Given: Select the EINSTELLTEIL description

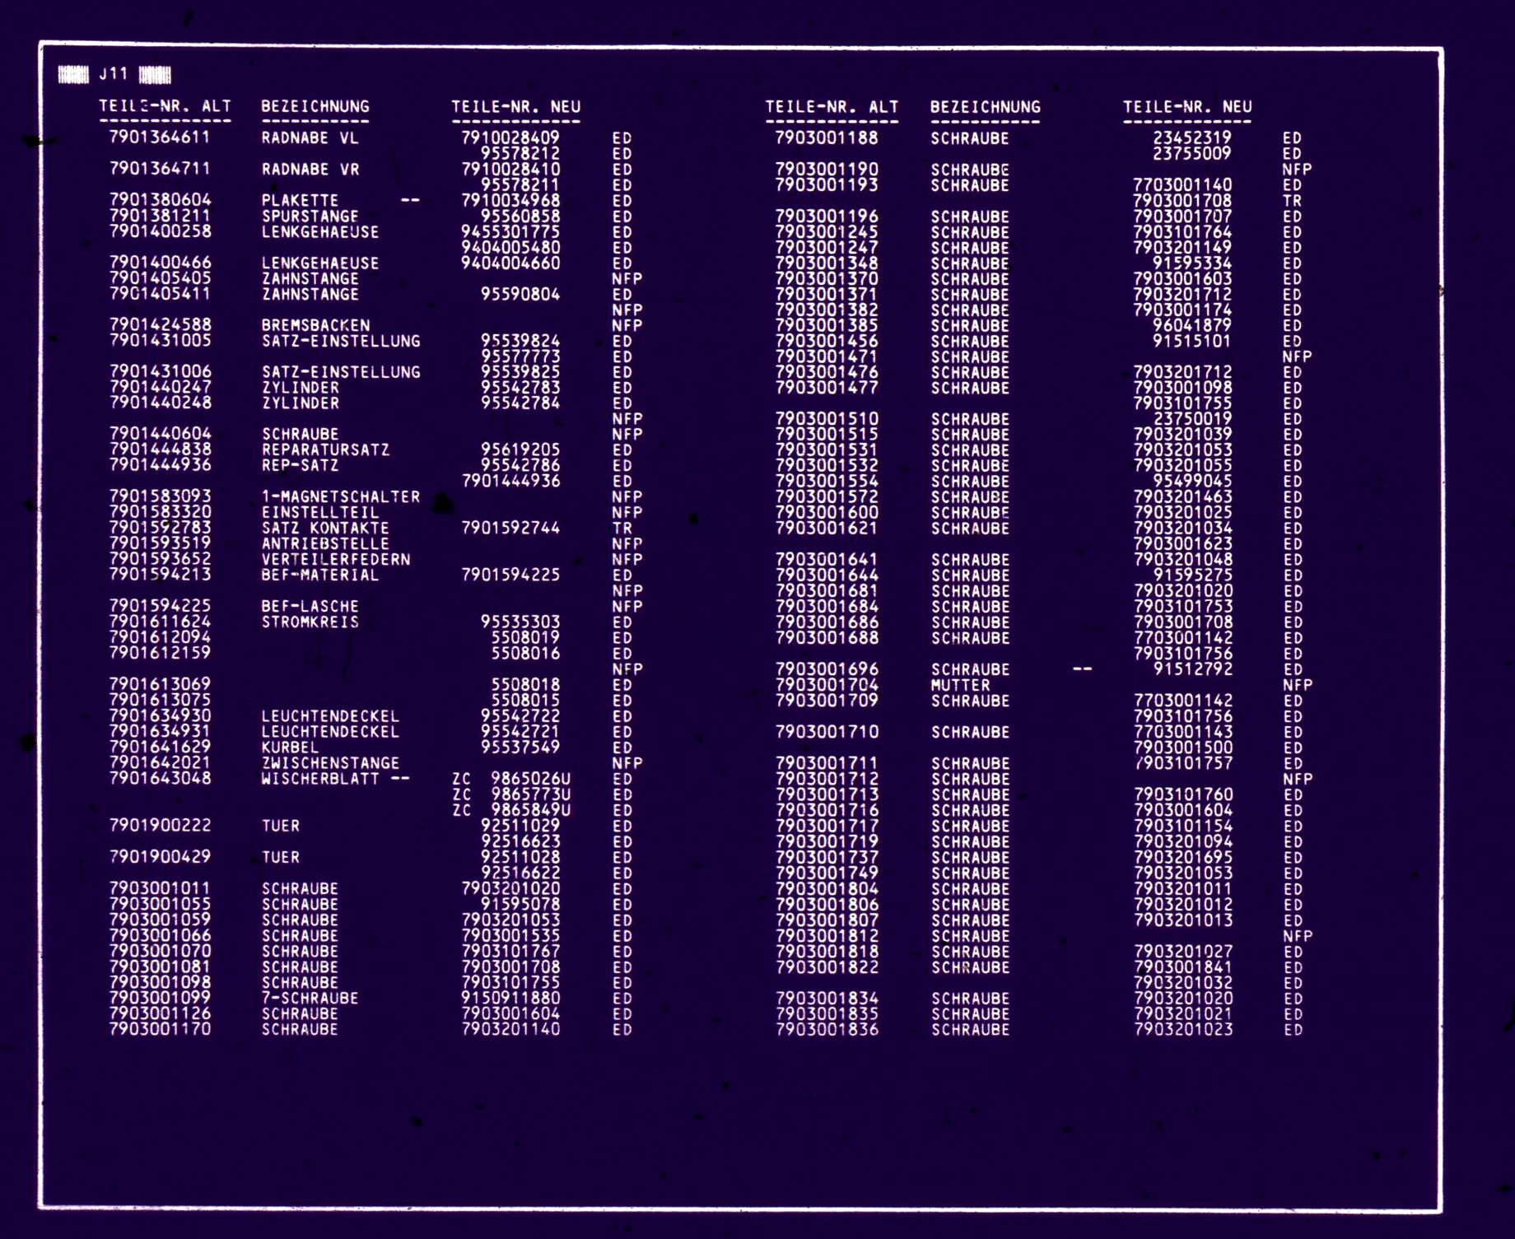Looking at the screenshot, I should tap(320, 512).
